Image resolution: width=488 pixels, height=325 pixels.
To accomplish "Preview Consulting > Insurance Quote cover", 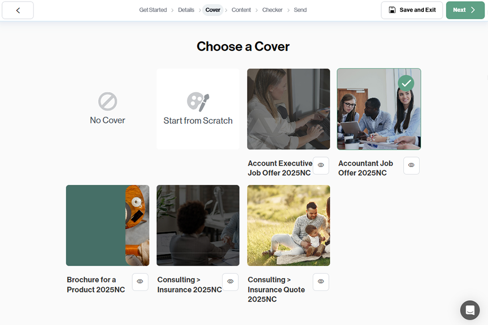I will tap(321, 282).
